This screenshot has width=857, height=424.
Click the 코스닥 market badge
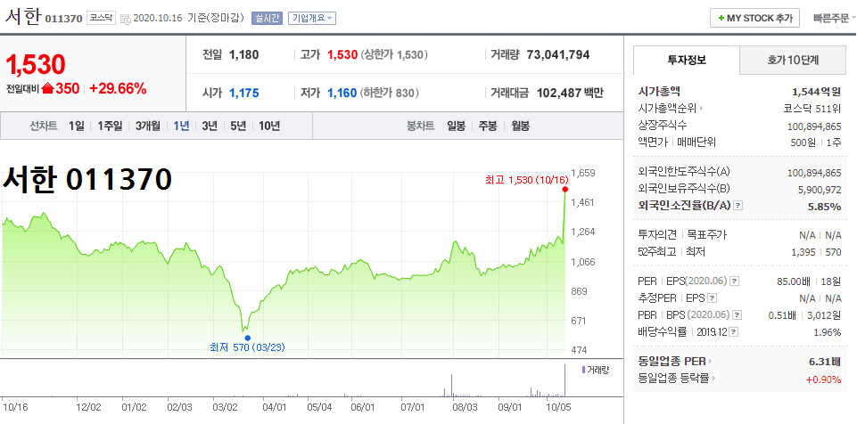pos(101,18)
